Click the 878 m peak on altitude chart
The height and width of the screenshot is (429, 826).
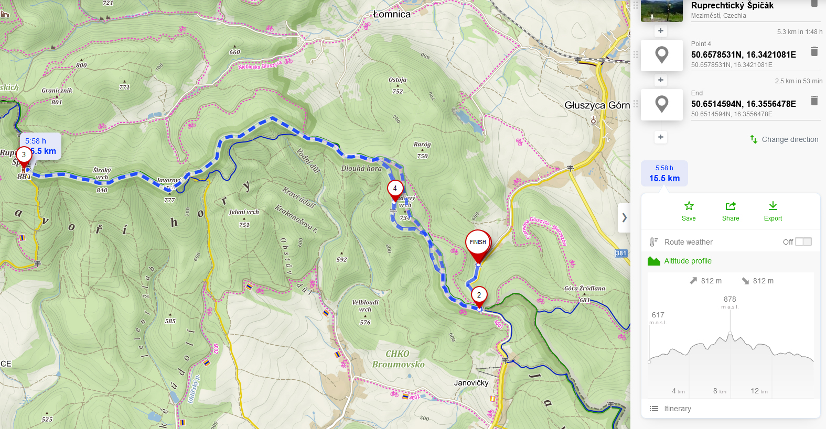pos(730,333)
